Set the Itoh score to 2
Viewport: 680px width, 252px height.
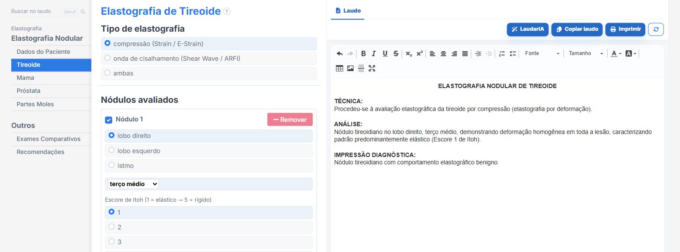point(209,227)
